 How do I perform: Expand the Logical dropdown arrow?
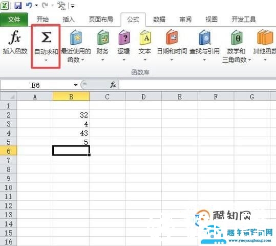click(124, 60)
